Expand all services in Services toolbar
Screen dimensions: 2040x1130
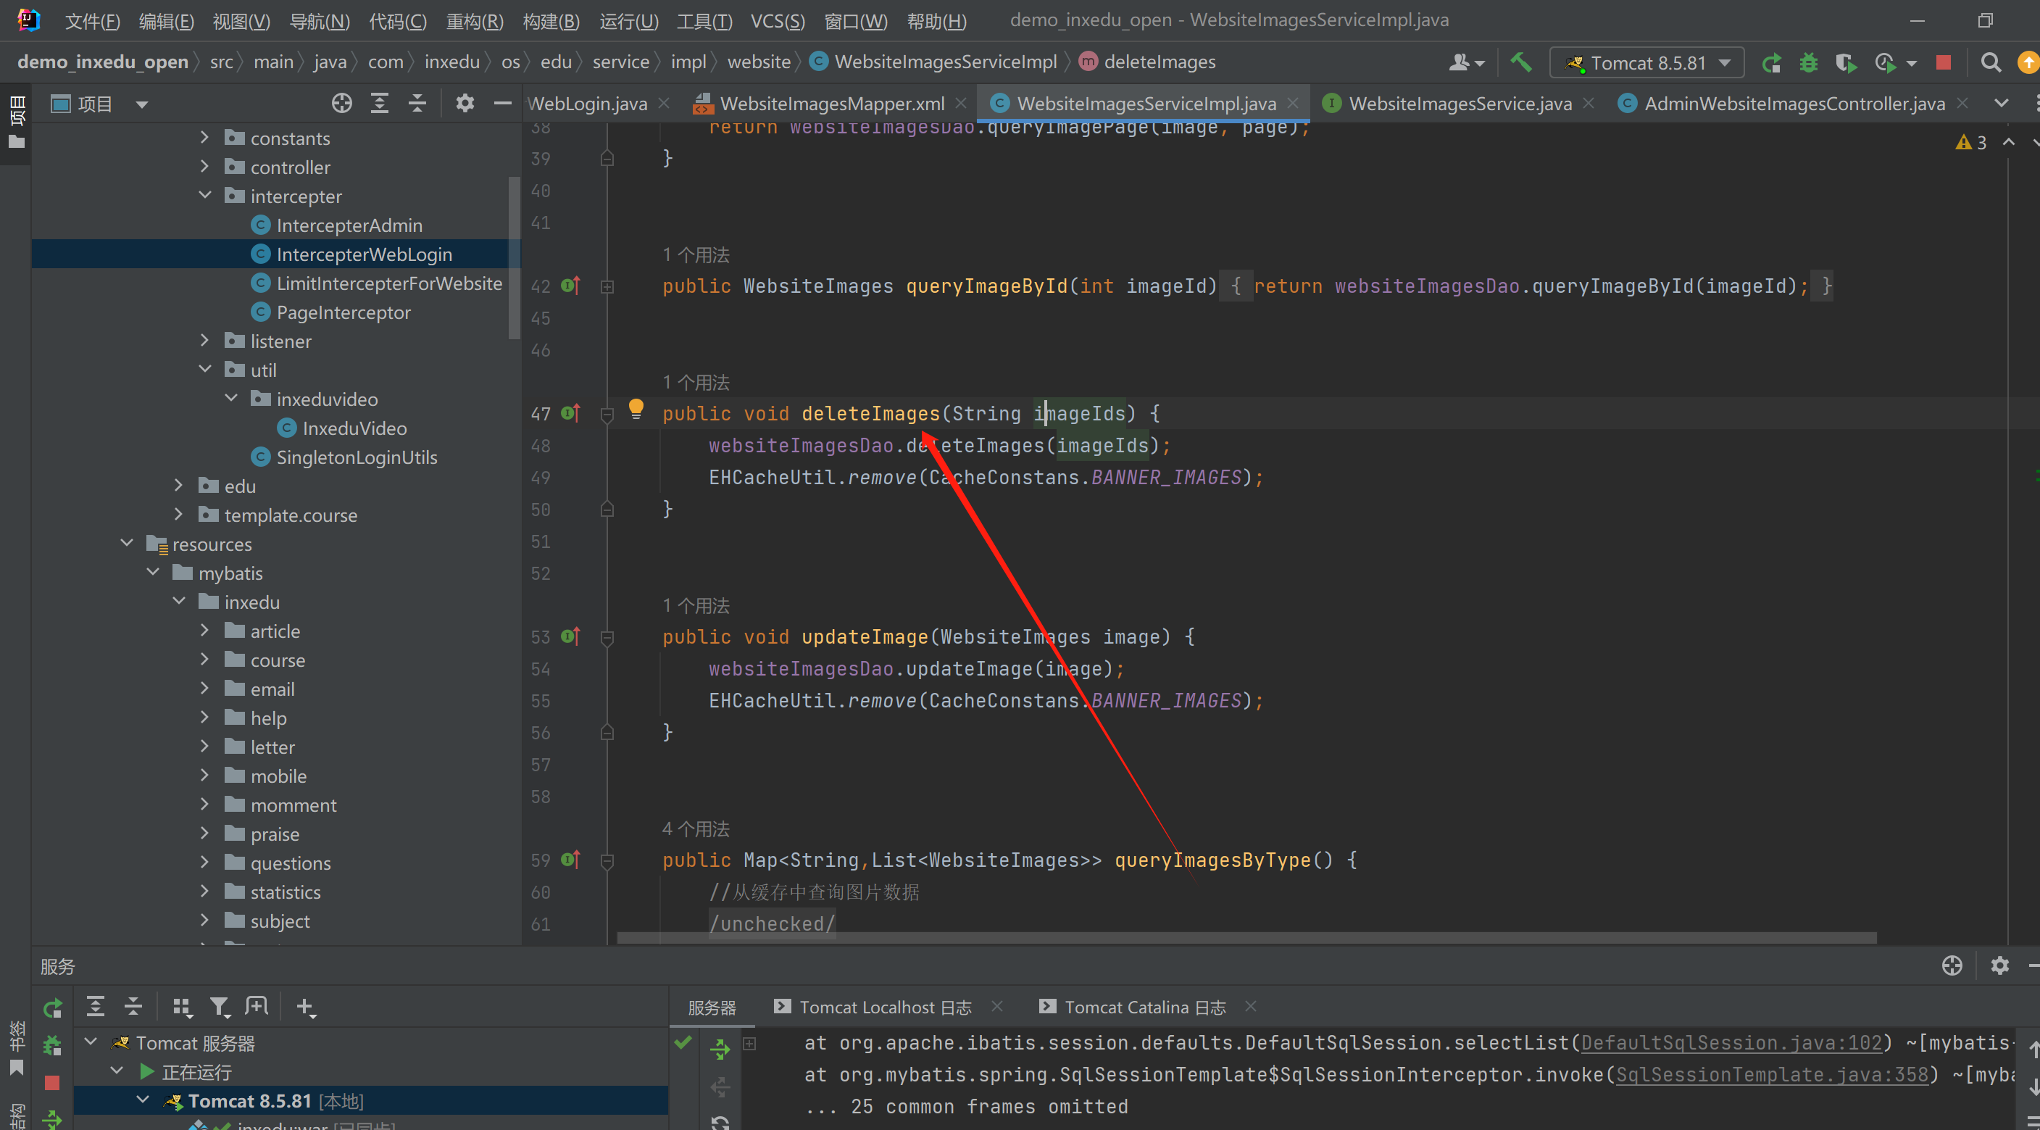pos(95,1007)
